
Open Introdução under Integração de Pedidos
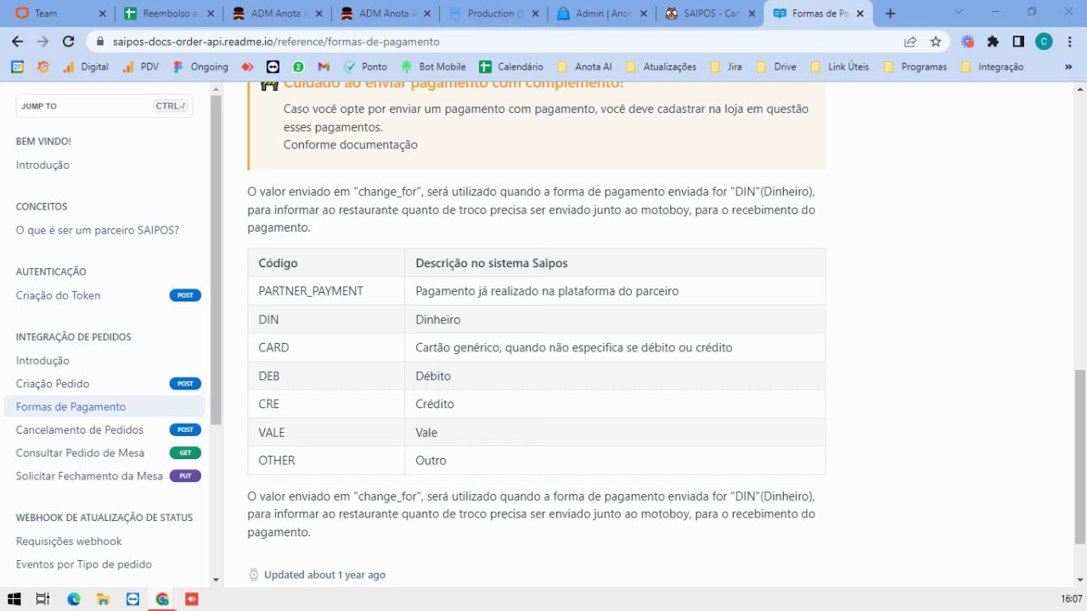42,361
